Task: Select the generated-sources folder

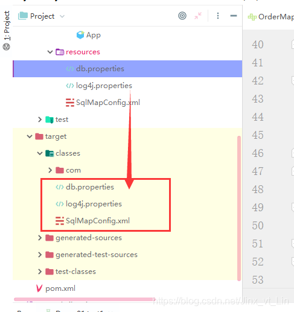Action: [x=89, y=238]
